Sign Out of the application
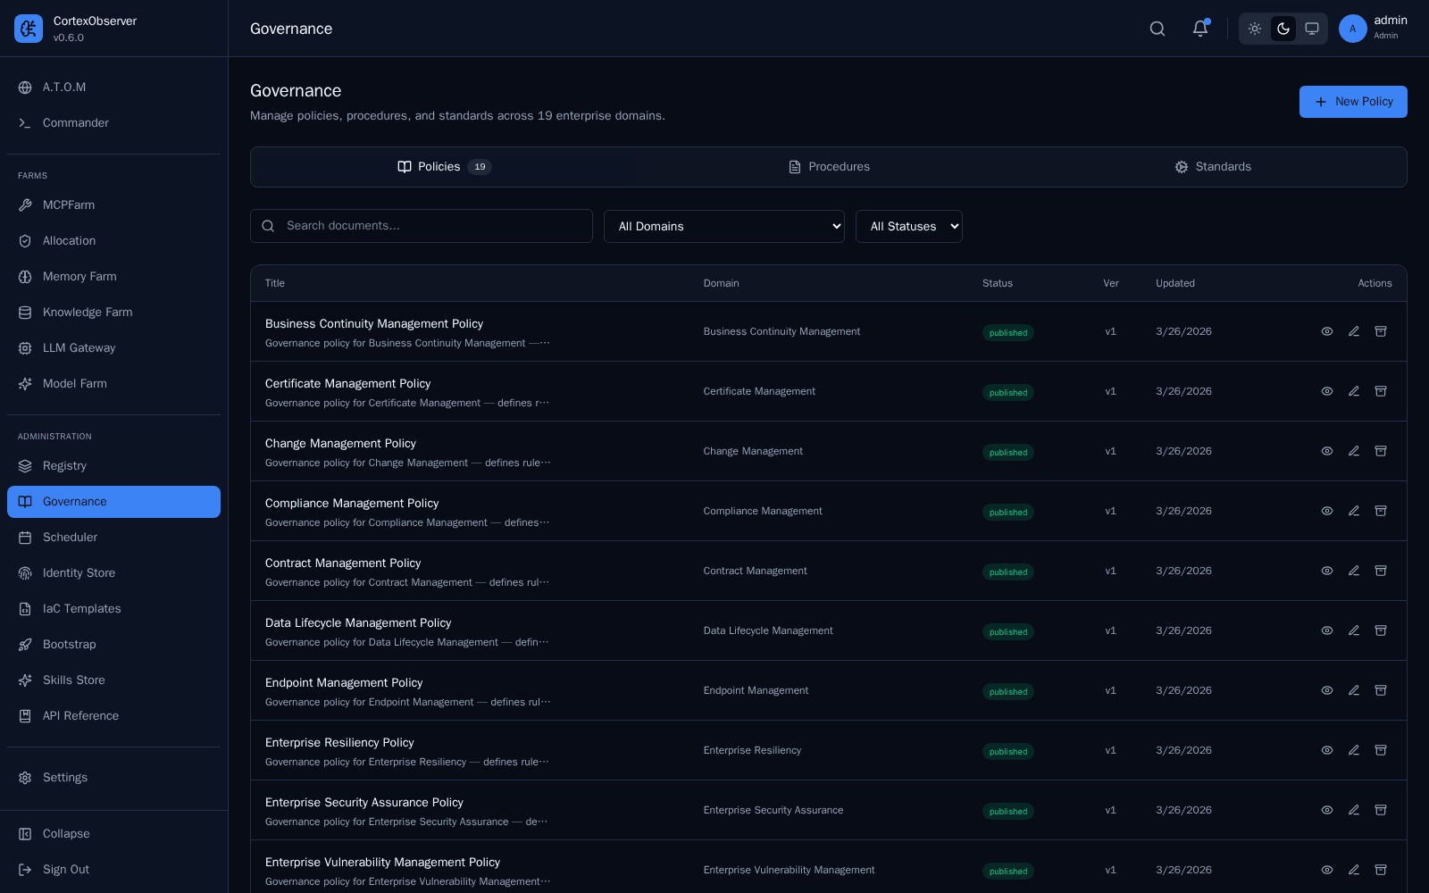The width and height of the screenshot is (1429, 893). point(113,870)
